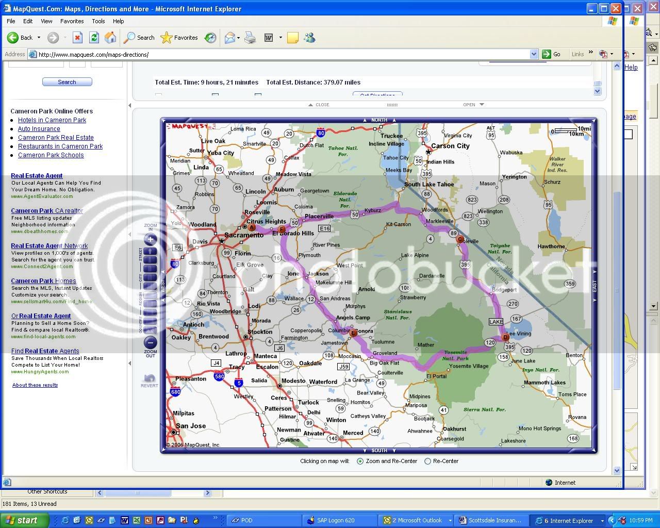Screen dimensions: 660x528
Task: Click the page vertical scrollbar down arrow
Action: coord(617,470)
